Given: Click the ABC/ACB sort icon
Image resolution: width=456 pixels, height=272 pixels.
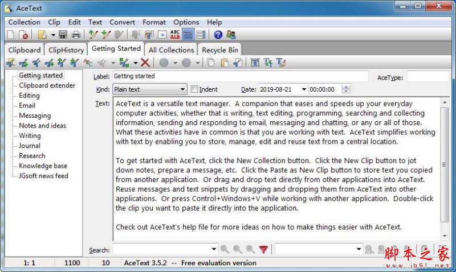Looking at the screenshot, I should tap(175, 35).
